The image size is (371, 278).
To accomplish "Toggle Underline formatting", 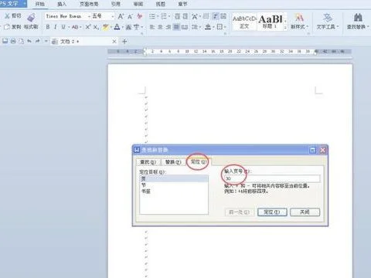I will (x=63, y=27).
